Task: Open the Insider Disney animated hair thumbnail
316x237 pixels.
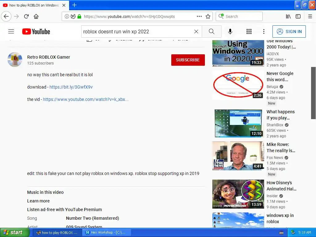Action: 238,194
